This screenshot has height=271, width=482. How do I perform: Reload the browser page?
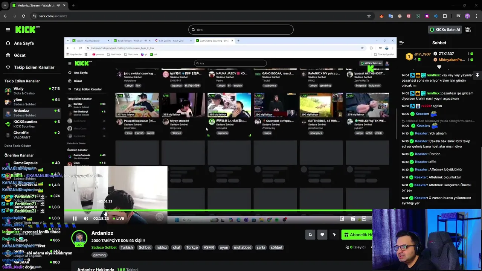click(x=23, y=16)
